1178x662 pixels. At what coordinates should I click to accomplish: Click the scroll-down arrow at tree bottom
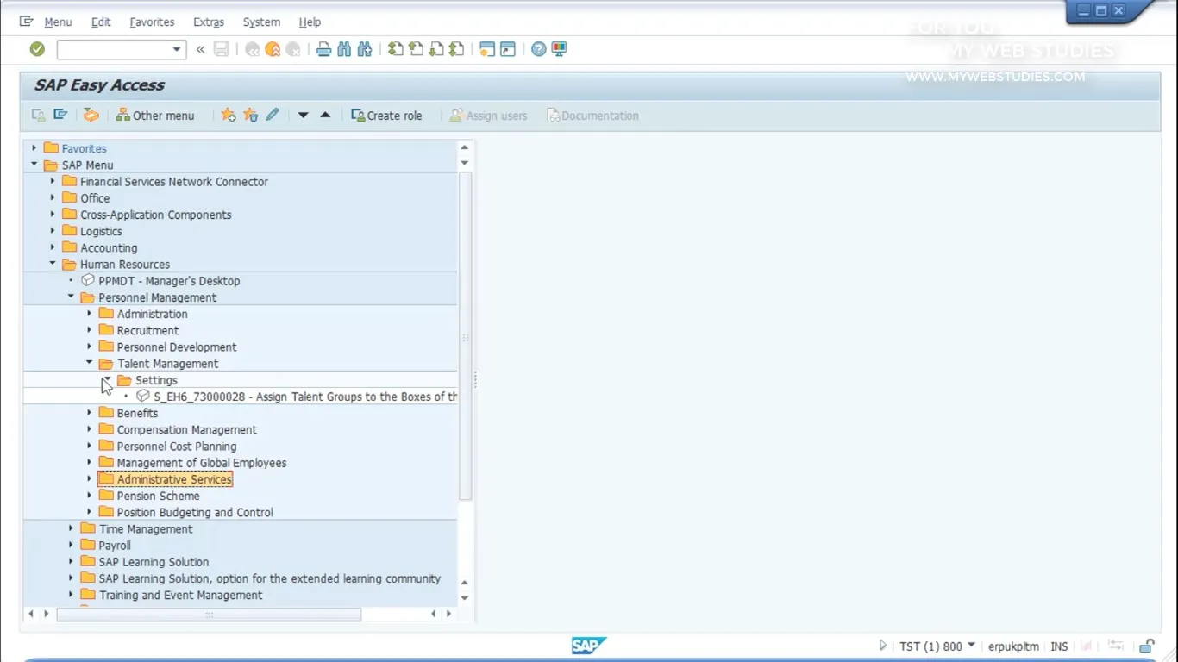click(x=465, y=597)
